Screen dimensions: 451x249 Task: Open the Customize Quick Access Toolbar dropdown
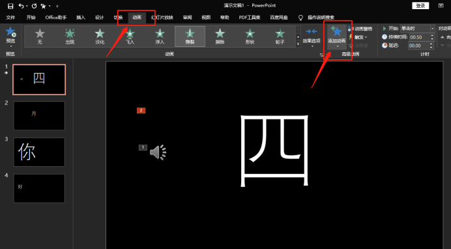(x=57, y=6)
